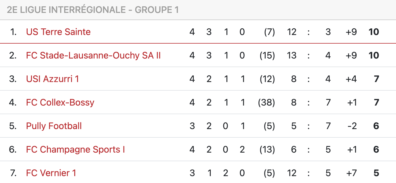Click the +7 goal difference for FC Vernier 1
The height and width of the screenshot is (183, 396).
pyautogui.click(x=351, y=173)
